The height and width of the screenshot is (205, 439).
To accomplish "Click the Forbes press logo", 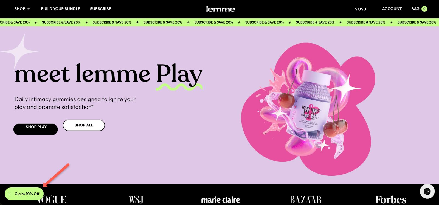I will coord(390,200).
